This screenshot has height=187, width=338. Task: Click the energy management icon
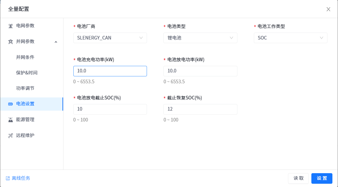coord(11,120)
